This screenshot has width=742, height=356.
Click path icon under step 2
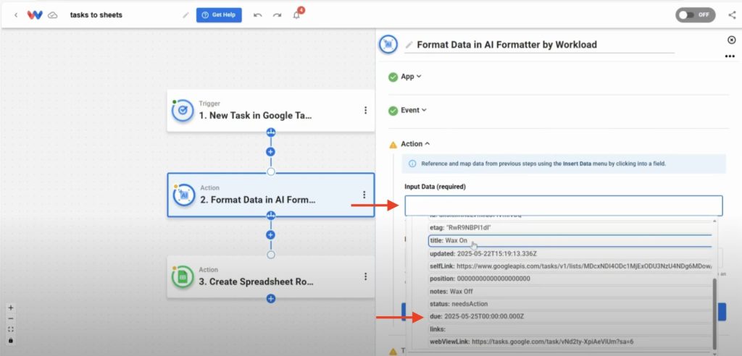click(271, 216)
